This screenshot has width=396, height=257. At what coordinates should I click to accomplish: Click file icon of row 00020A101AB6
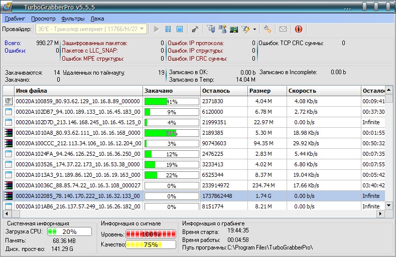[x=9, y=206]
